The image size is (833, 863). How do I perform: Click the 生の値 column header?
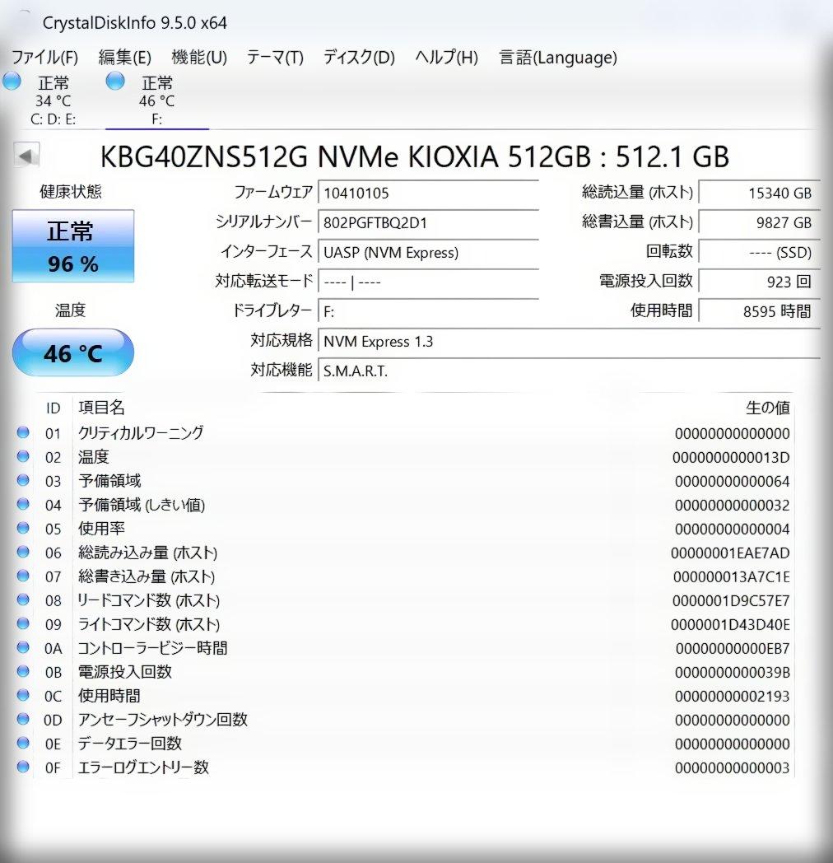pos(767,408)
